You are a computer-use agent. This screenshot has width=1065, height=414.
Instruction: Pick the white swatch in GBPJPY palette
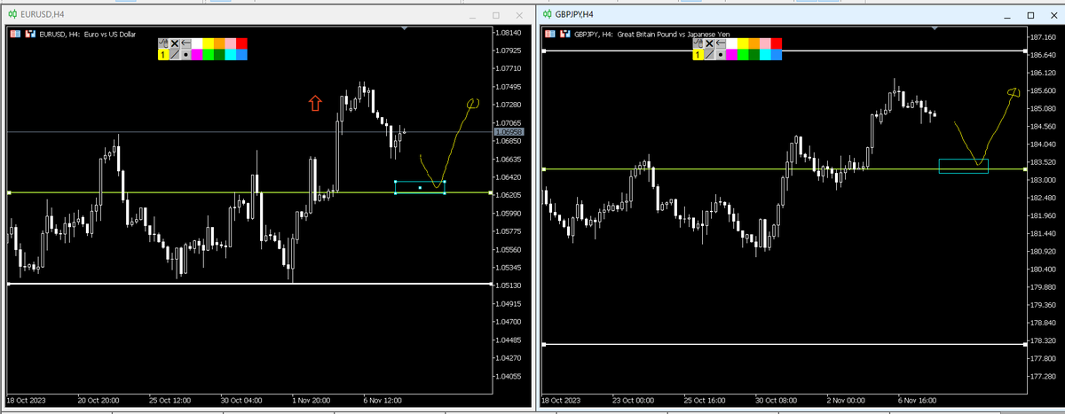coord(731,43)
